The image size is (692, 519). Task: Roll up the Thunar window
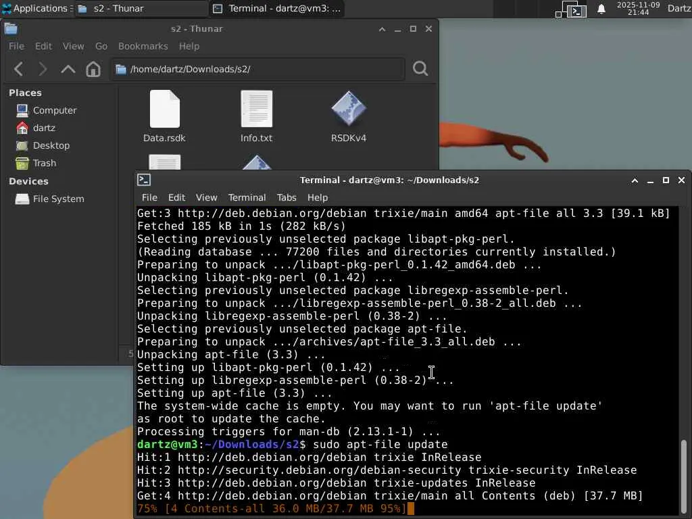[382, 29]
